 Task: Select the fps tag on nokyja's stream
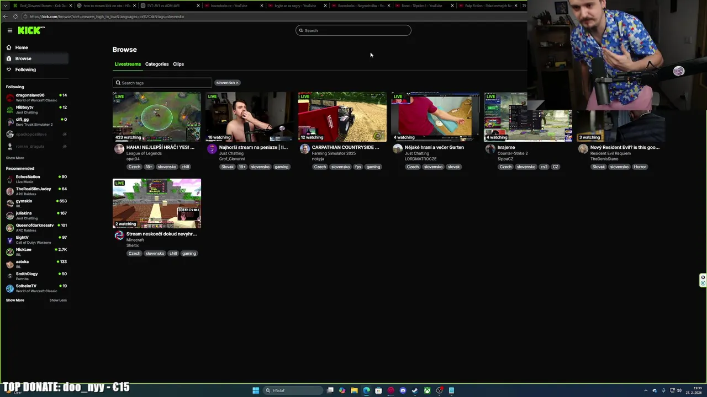(358, 167)
